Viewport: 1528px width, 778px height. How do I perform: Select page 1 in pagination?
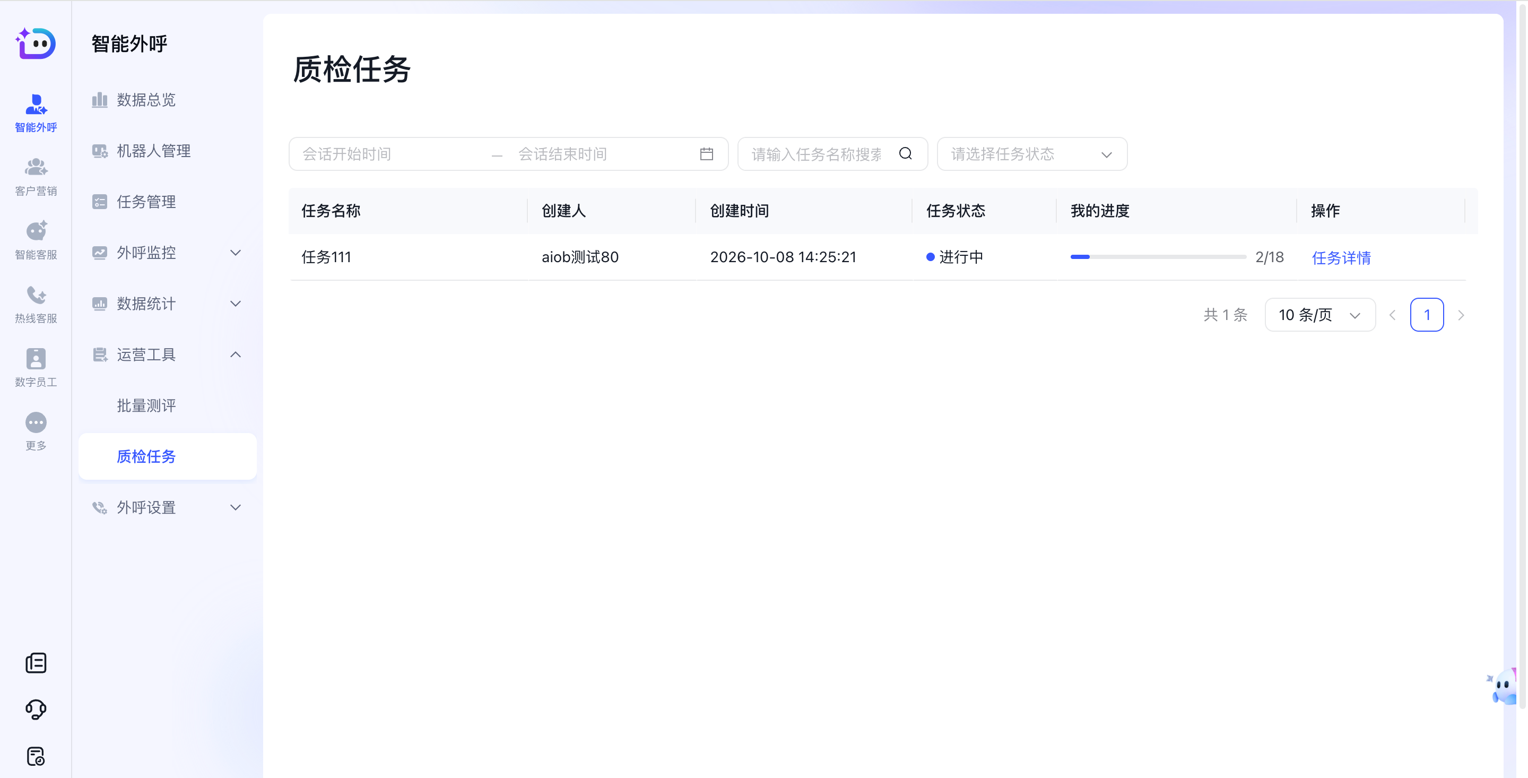pos(1427,315)
